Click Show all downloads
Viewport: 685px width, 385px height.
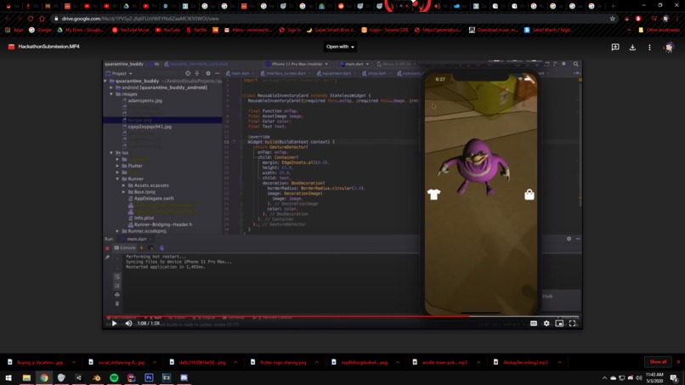tap(658, 362)
